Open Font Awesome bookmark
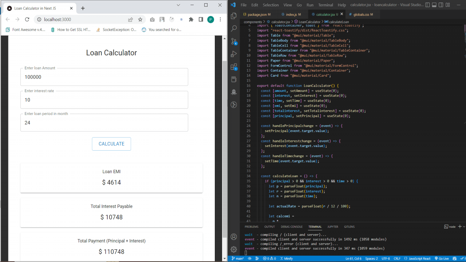The height and width of the screenshot is (262, 466). pos(25,29)
